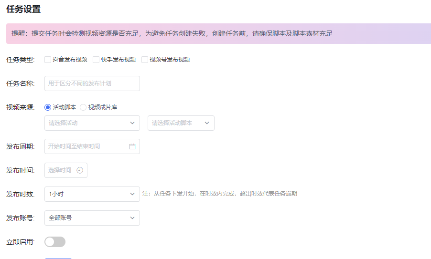The width and height of the screenshot is (431, 259).
Task: Click the 发布周期 label
Action: pos(21,146)
